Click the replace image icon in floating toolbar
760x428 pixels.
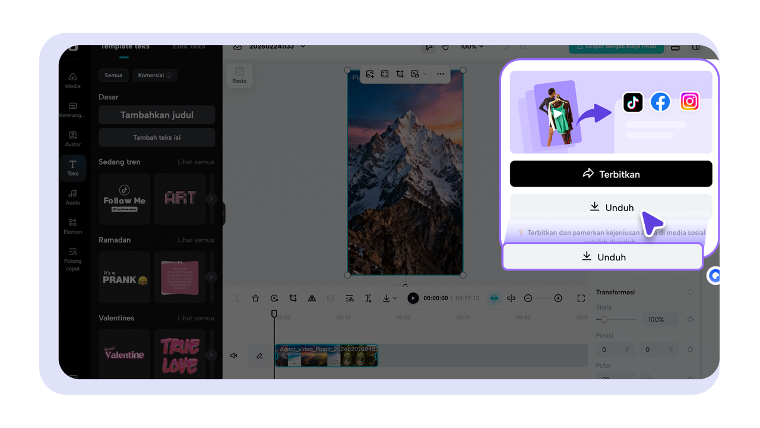(x=370, y=74)
